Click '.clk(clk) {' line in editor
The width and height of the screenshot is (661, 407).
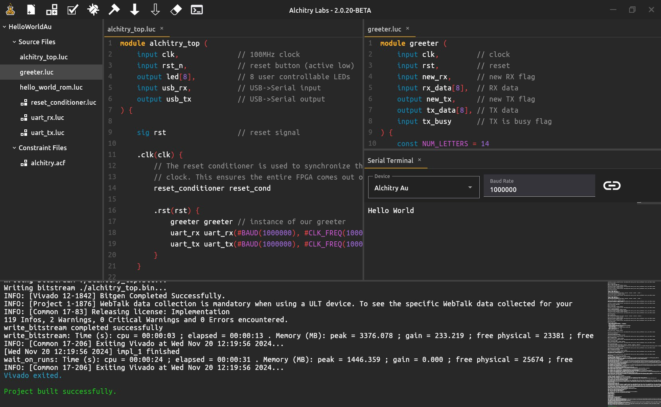pyautogui.click(x=160, y=155)
